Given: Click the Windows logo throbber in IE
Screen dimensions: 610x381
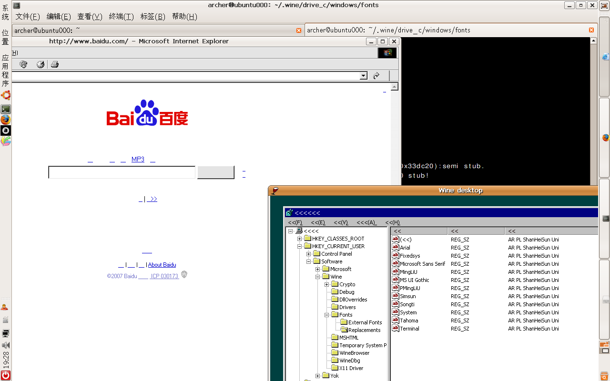Looking at the screenshot, I should click(387, 53).
